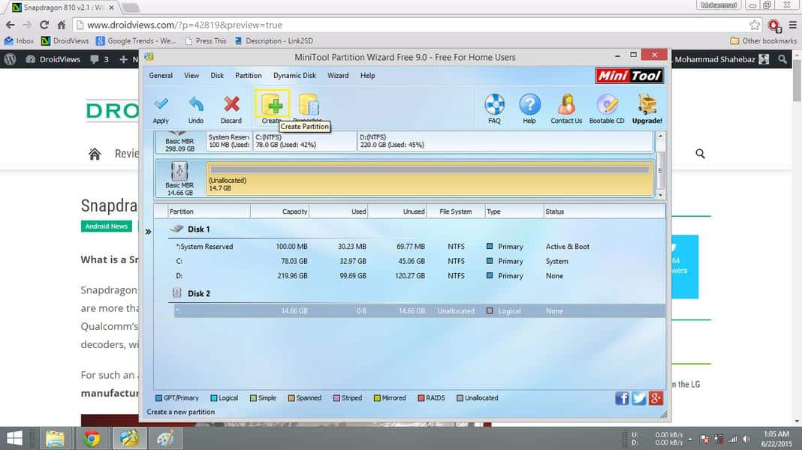
Task: Open the Disk menu
Action: point(217,76)
